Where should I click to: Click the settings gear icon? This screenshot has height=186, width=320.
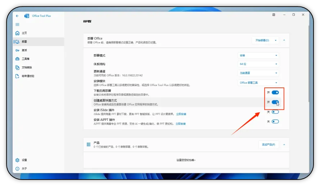coord(17,160)
